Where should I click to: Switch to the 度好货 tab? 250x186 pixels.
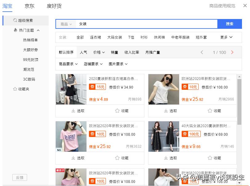[54, 6]
